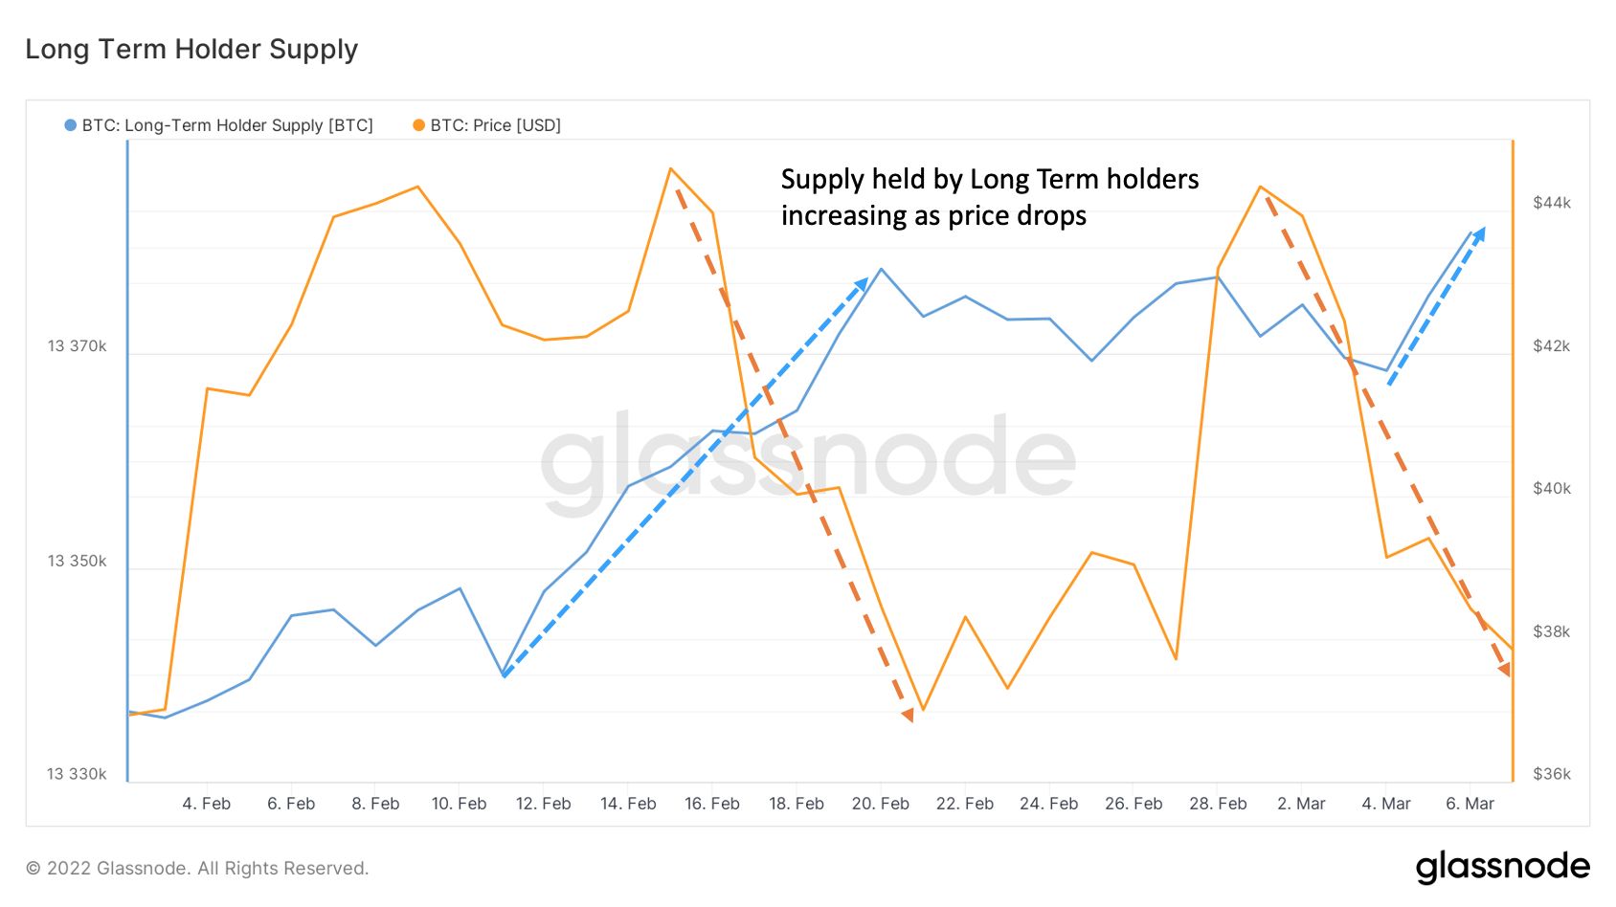Toggle the BTC Price USD legend entry
Image resolution: width=1616 pixels, height=907 pixels.
click(495, 125)
